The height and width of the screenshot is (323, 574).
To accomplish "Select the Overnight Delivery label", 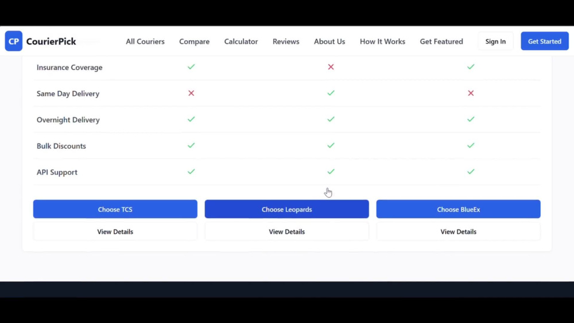I will (68, 119).
